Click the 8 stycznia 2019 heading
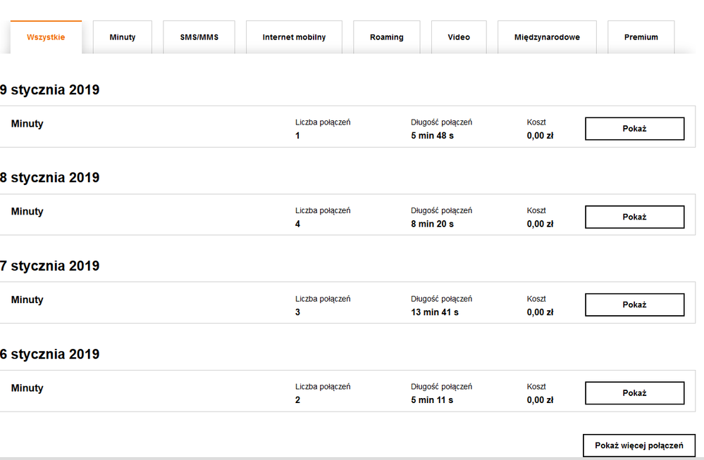 click(x=50, y=178)
